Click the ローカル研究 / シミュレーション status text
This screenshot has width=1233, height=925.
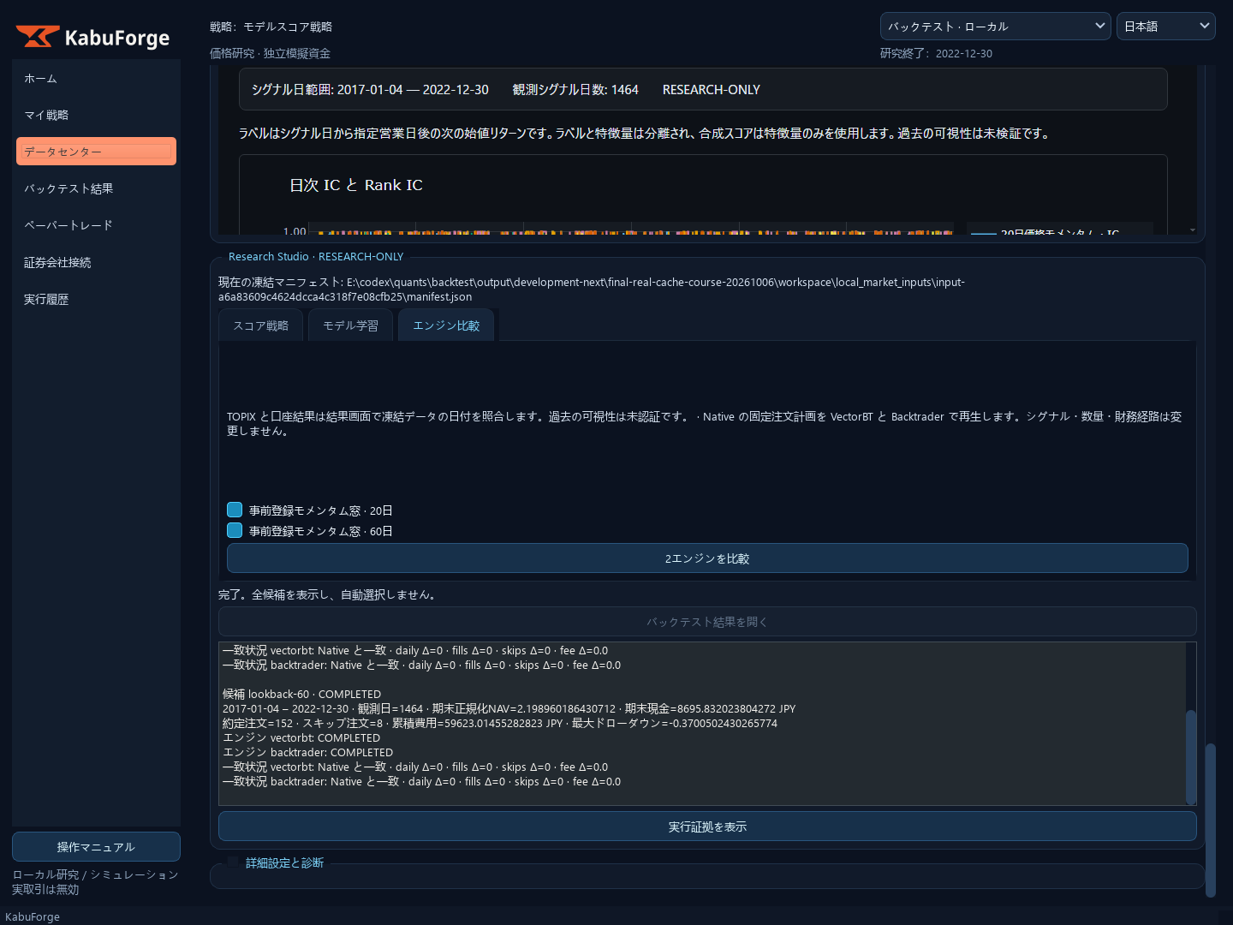tap(95, 874)
